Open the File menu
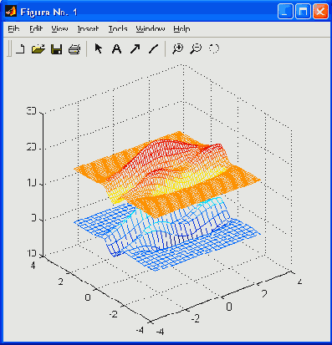 13,28
